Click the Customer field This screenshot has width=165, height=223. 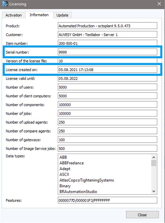point(108,35)
